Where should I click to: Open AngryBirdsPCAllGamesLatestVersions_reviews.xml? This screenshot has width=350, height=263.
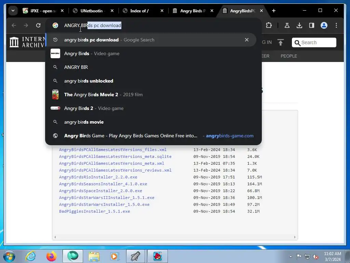tap(115, 170)
